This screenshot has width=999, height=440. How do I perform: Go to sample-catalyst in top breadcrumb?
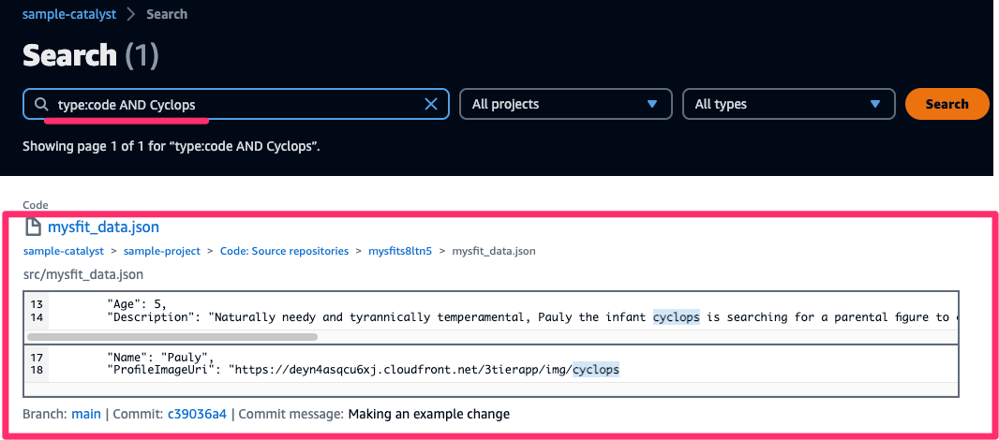pos(69,14)
